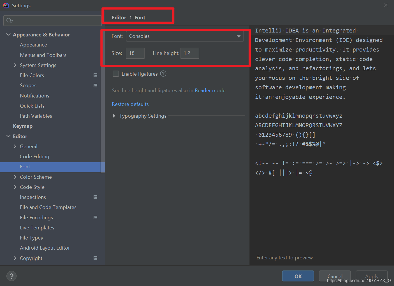Click the File Encodings project-level icon
Viewport: 394px width, 286px height.
pyautogui.click(x=95, y=217)
